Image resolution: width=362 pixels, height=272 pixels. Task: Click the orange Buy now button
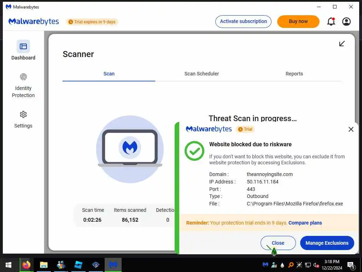click(298, 22)
